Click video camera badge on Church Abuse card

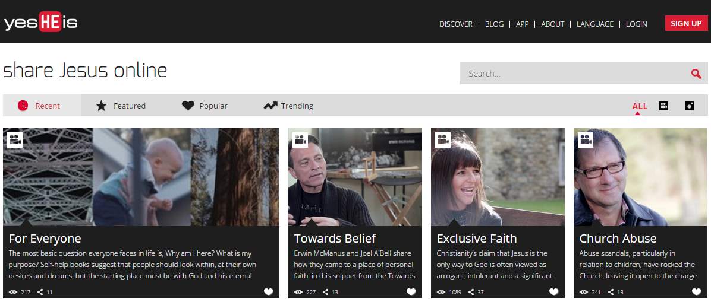586,140
